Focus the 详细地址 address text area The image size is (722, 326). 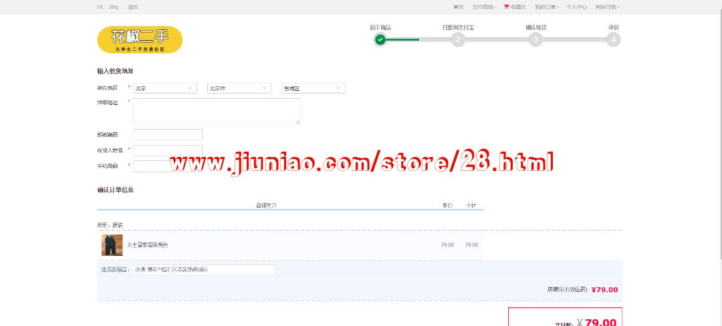coord(217,112)
